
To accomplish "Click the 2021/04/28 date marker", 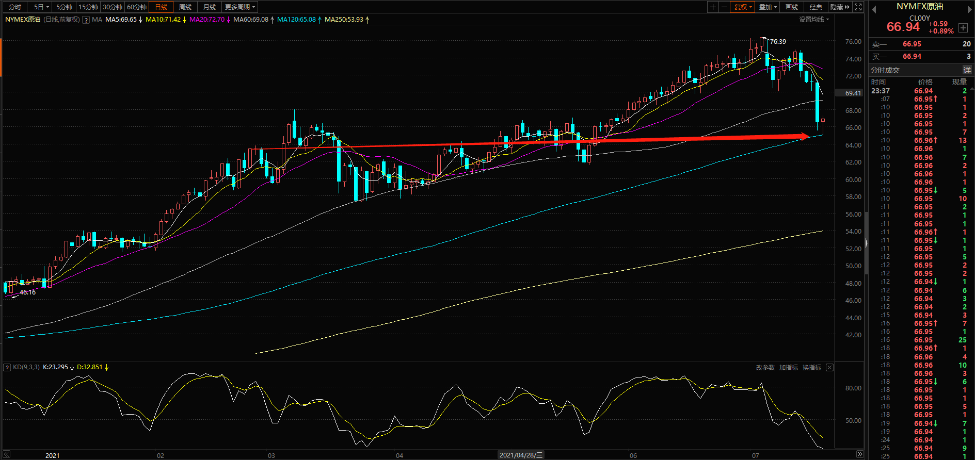I will tap(521, 455).
